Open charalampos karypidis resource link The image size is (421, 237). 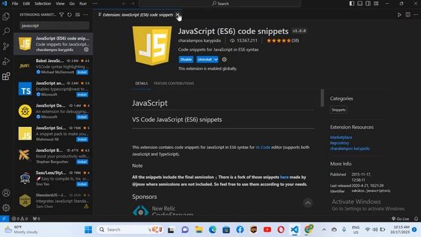click(x=350, y=148)
